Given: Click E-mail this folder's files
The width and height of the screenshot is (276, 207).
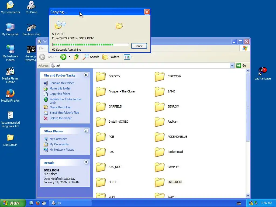Looking at the screenshot, I should (x=61, y=113).
